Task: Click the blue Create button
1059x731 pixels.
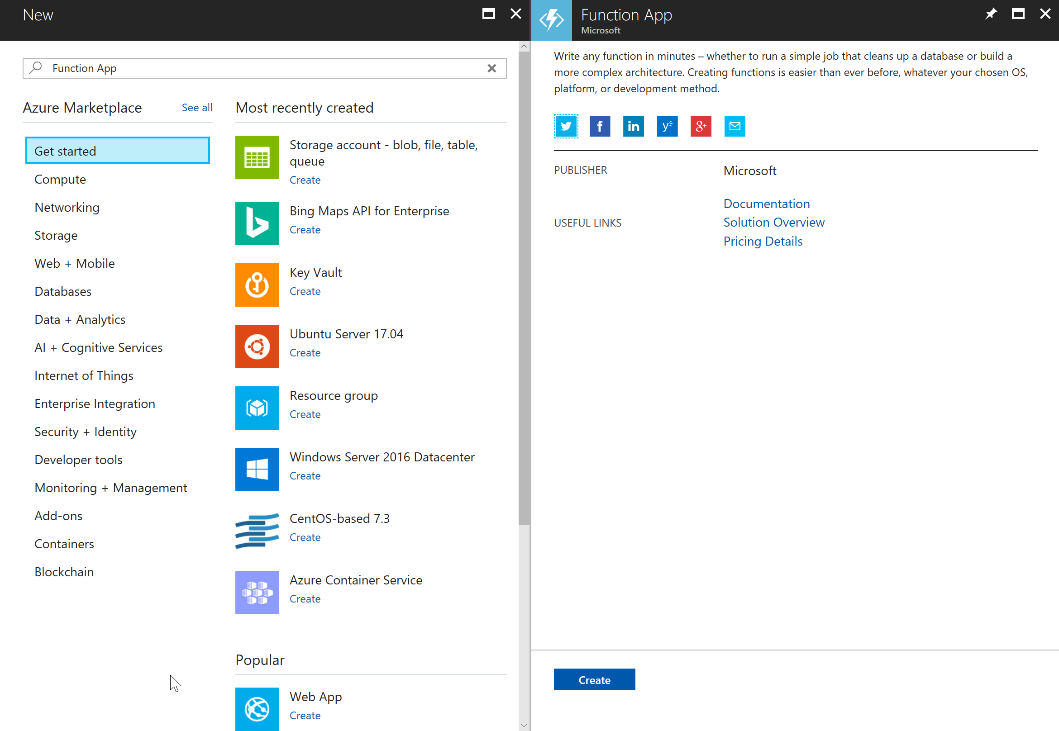Action: pyautogui.click(x=594, y=680)
